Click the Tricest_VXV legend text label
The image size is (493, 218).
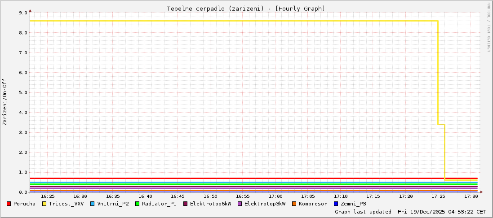click(x=66, y=204)
